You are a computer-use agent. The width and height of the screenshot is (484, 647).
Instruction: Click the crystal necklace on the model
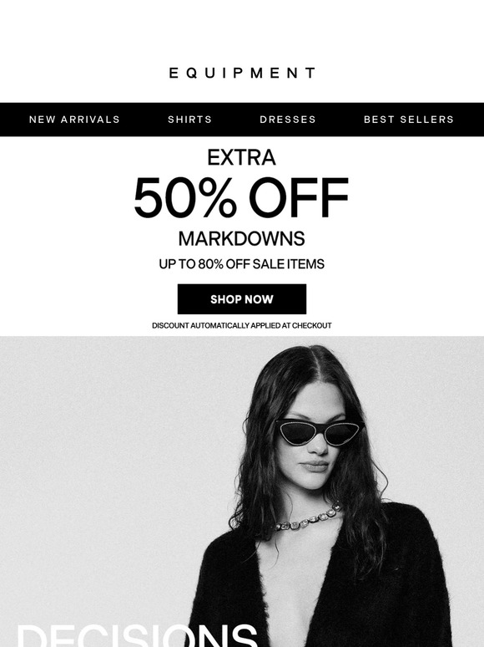coord(308,517)
